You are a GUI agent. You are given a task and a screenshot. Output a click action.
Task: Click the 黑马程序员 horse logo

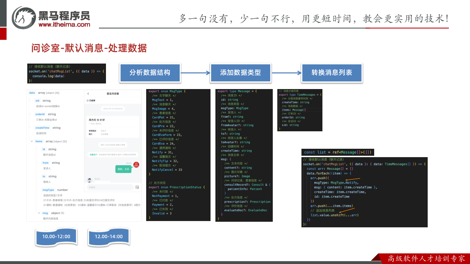(24, 17)
